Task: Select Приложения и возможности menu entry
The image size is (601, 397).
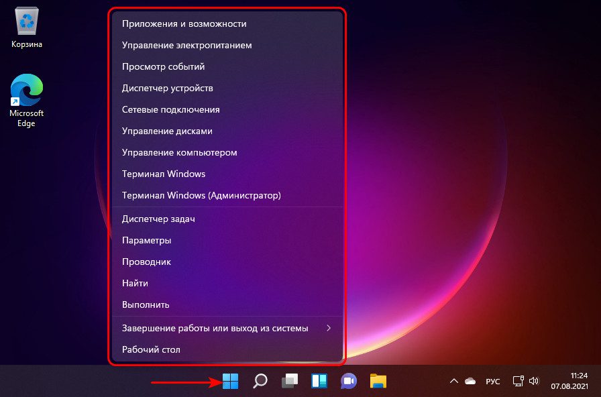Action: 227,23
